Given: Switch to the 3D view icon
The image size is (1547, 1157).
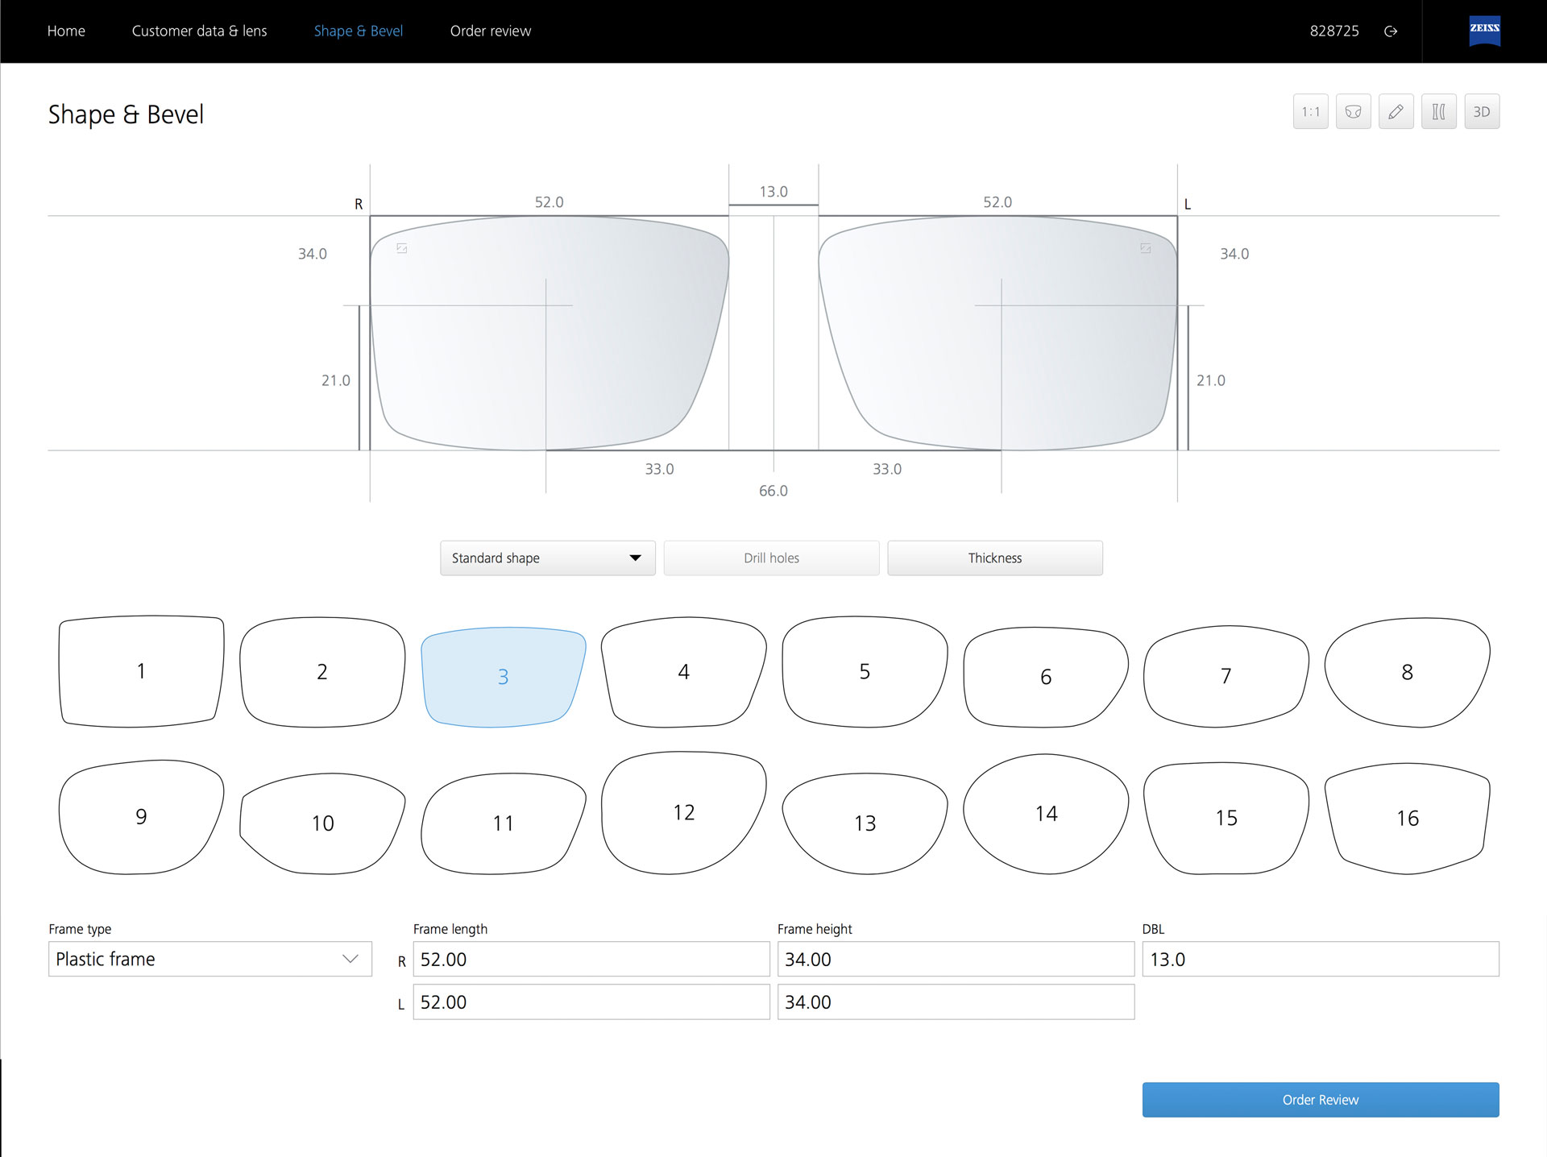Looking at the screenshot, I should click(1481, 112).
